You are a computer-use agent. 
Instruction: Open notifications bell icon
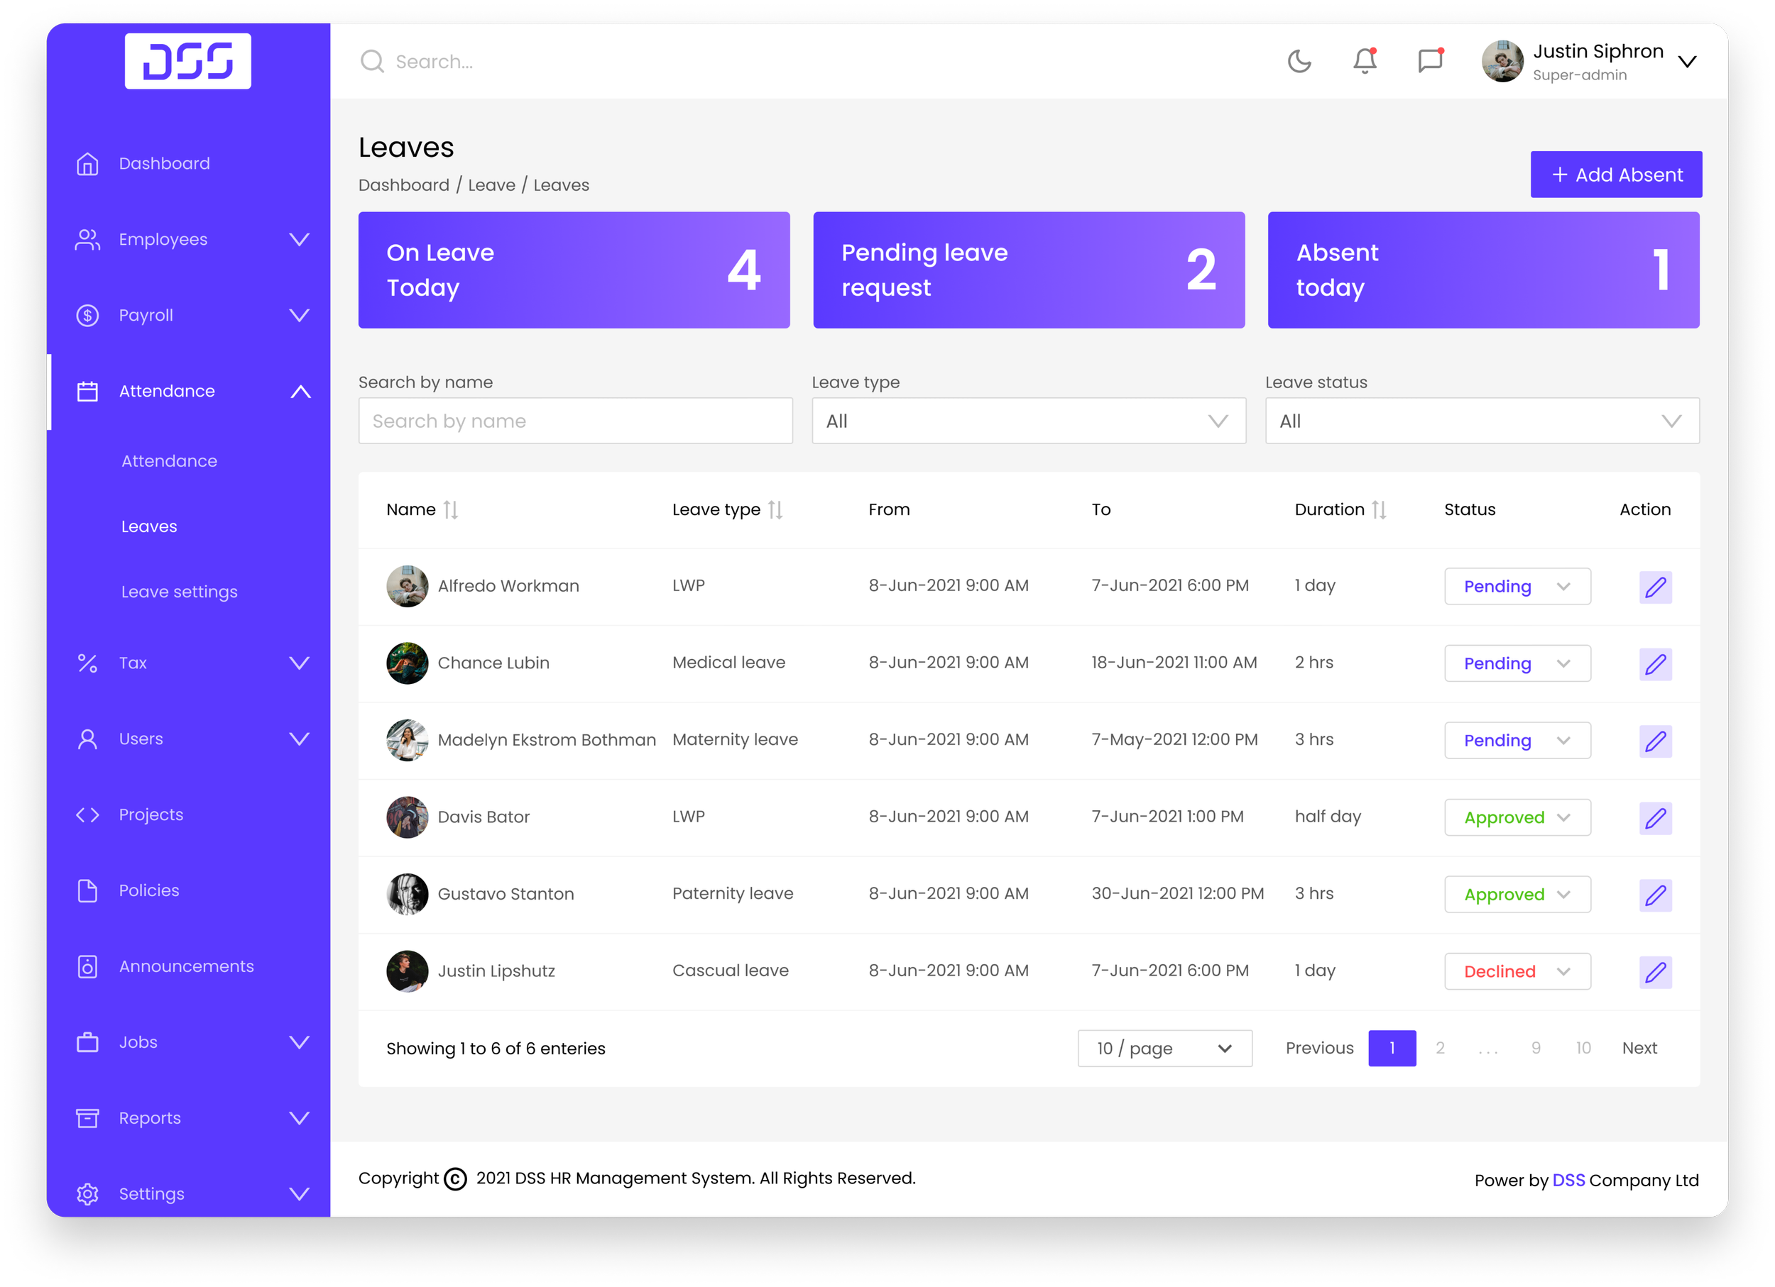(x=1365, y=61)
